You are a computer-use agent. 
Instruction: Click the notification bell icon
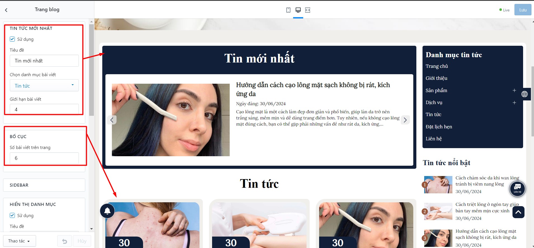click(107, 211)
